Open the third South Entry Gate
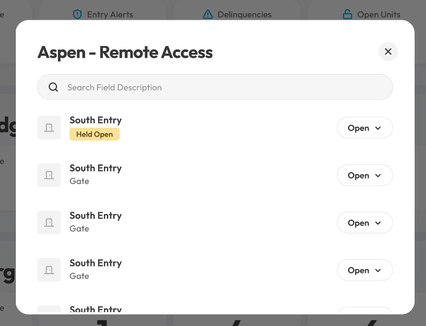 click(358, 270)
